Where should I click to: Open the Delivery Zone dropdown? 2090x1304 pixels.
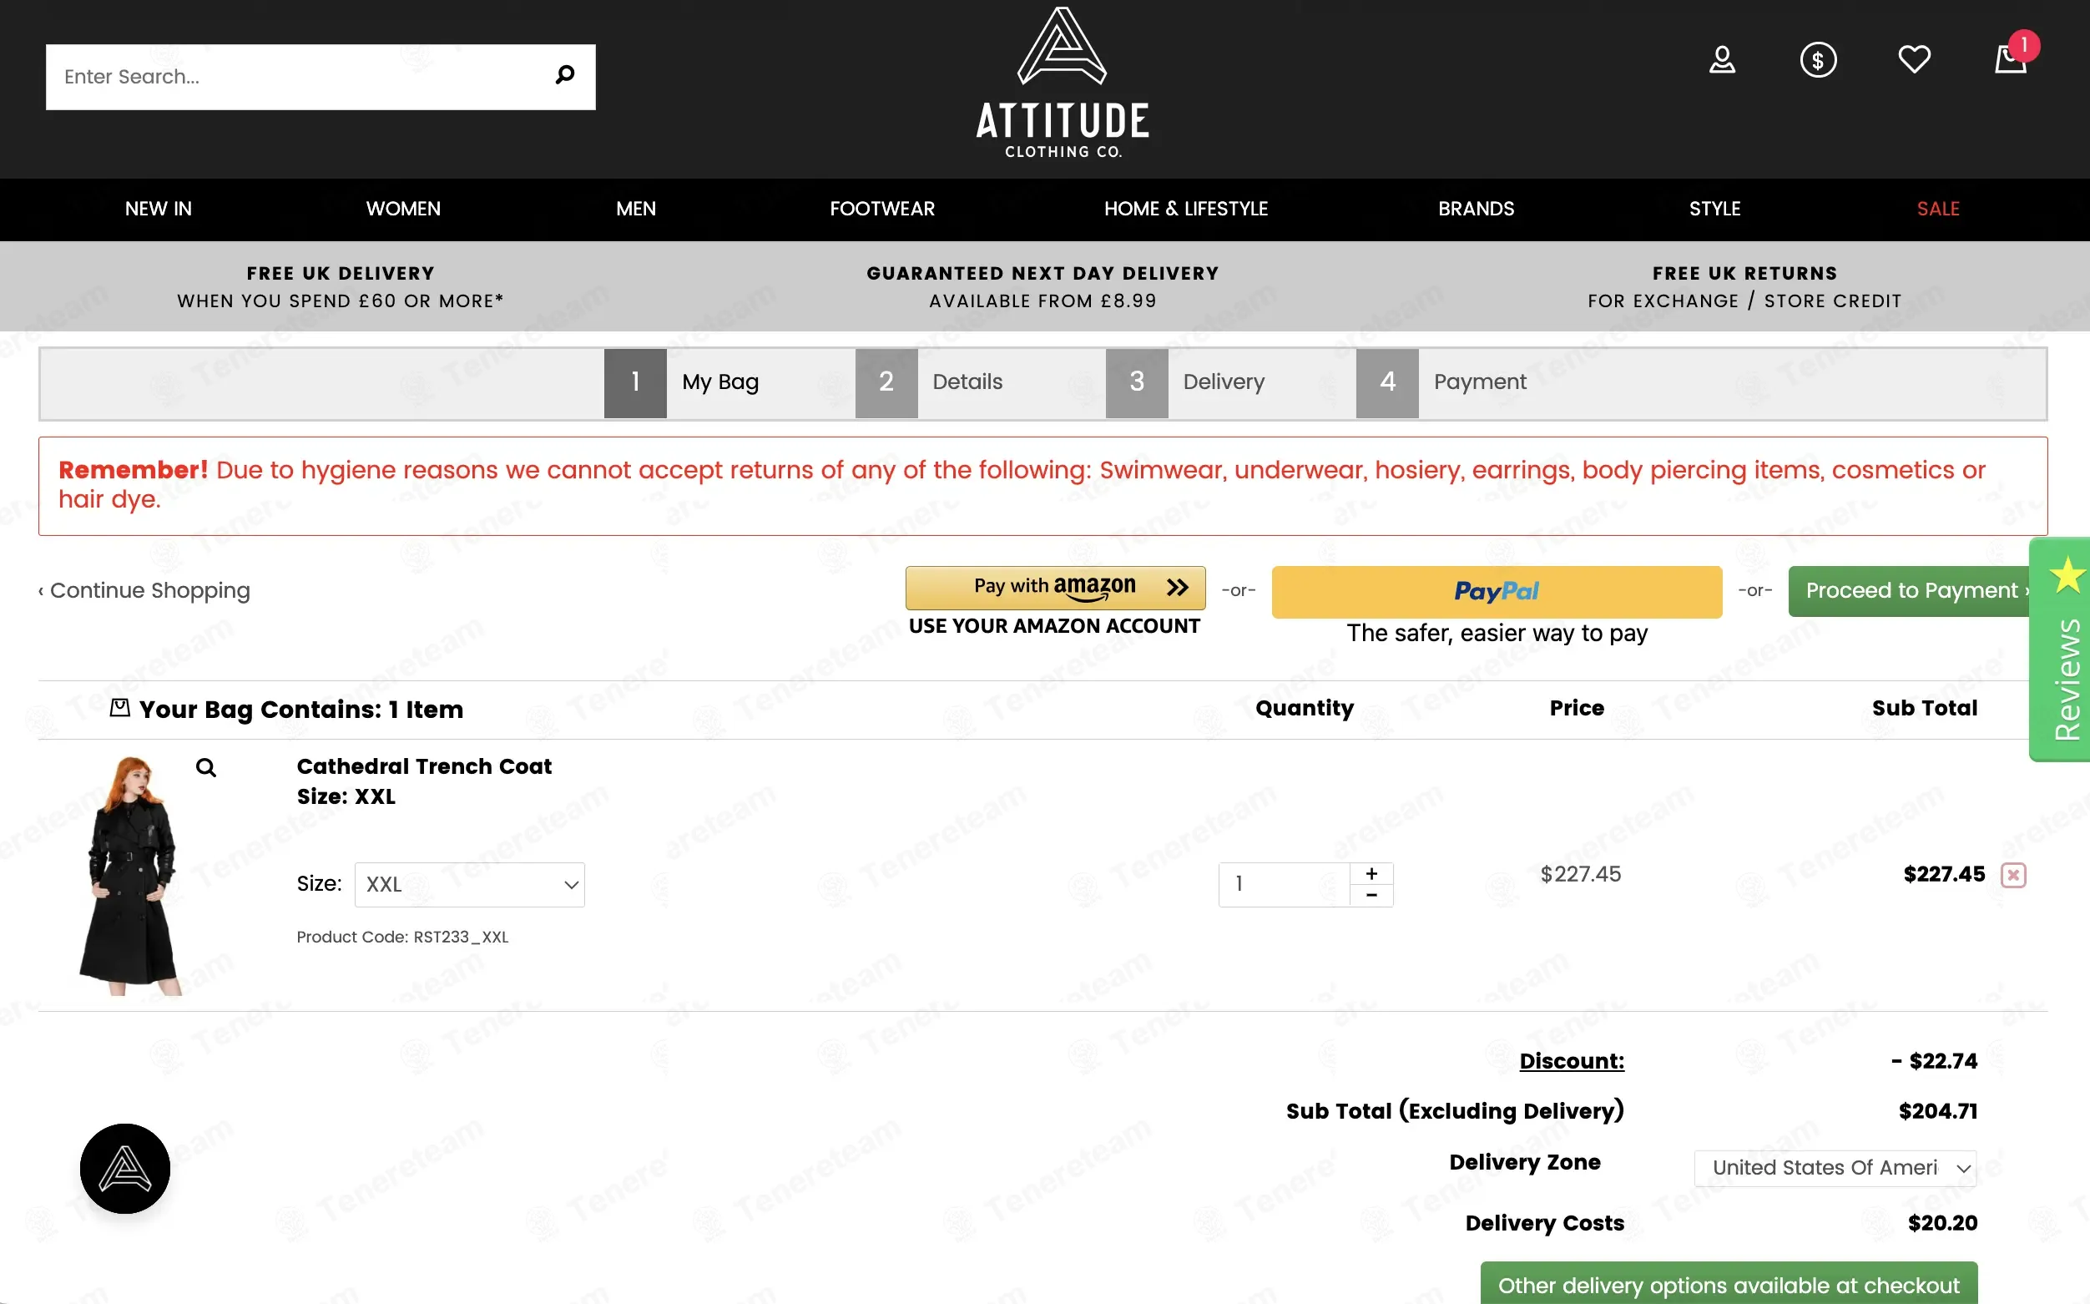point(1835,1168)
